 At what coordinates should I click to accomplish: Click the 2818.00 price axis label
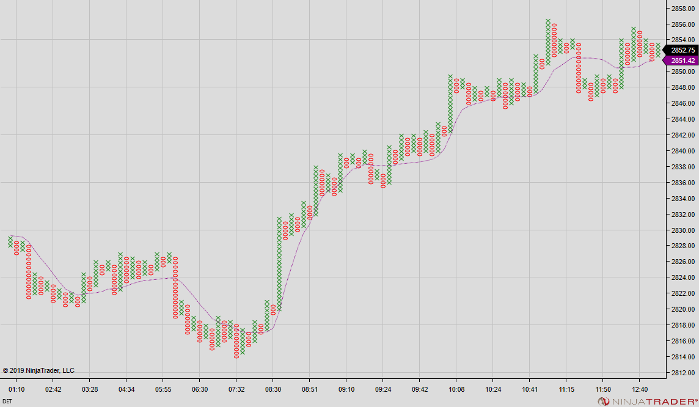(683, 326)
